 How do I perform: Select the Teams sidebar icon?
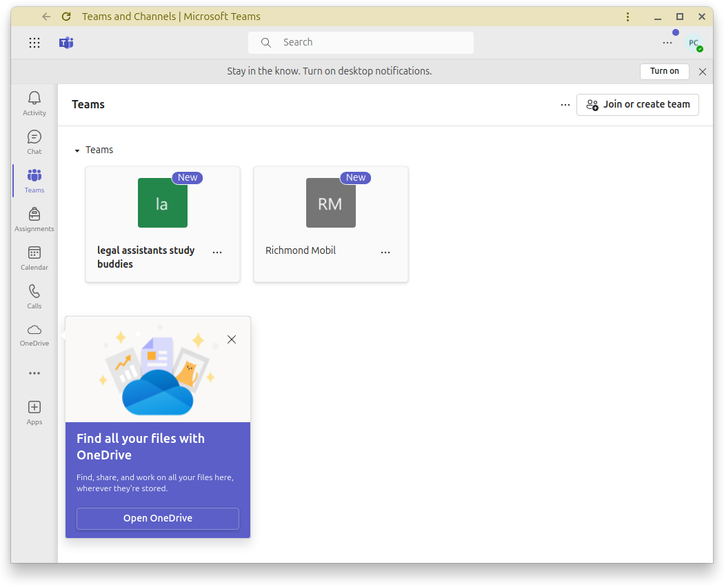34,181
